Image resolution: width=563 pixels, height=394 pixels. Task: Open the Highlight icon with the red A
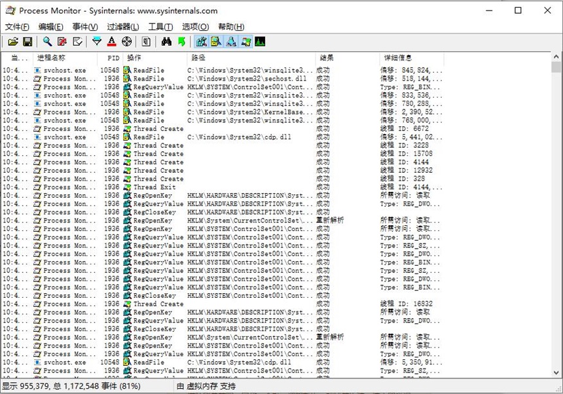point(112,42)
